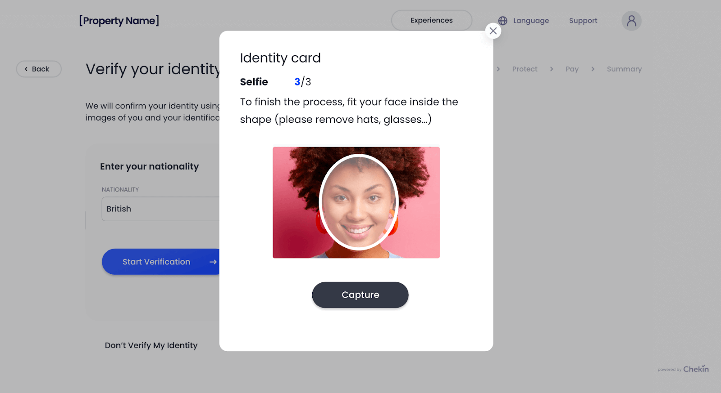Image resolution: width=721 pixels, height=393 pixels.
Task: Click the [Property Name] logo
Action: tap(119, 21)
